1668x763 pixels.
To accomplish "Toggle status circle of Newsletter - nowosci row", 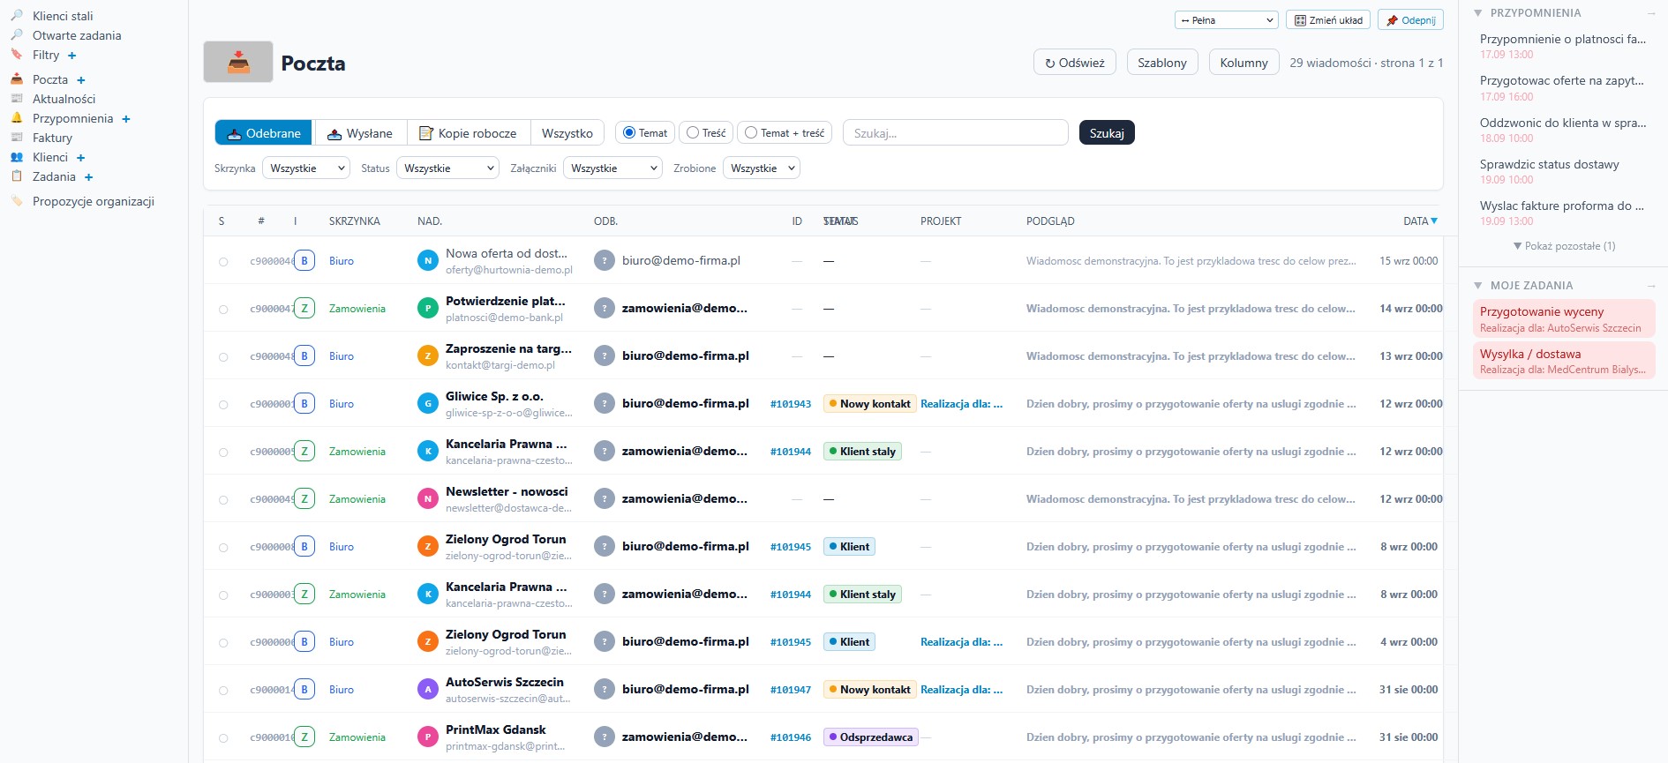I will pyautogui.click(x=223, y=500).
